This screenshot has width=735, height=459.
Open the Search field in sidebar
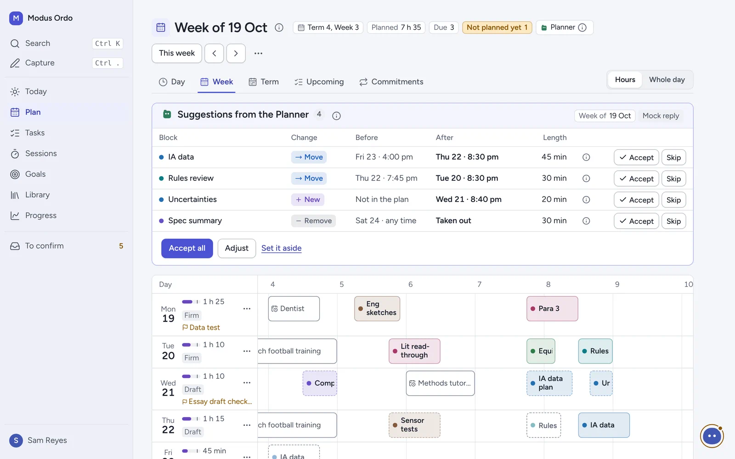(67, 44)
